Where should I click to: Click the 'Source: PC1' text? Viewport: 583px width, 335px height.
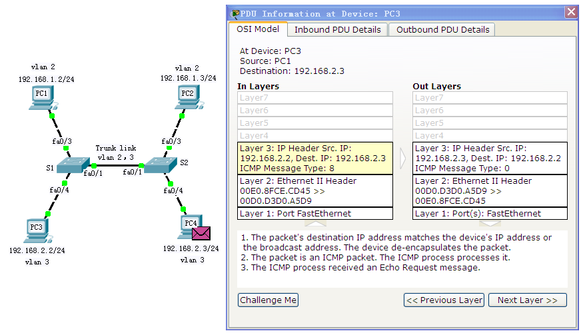pos(265,61)
